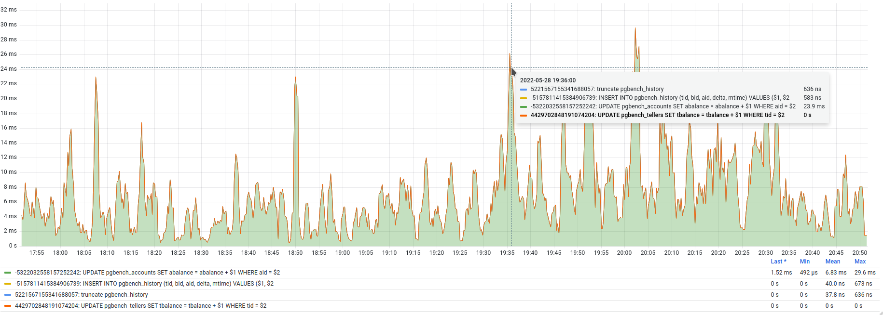
Task: Click the 40.0 ns Mean value in the legend
Action: coord(835,284)
